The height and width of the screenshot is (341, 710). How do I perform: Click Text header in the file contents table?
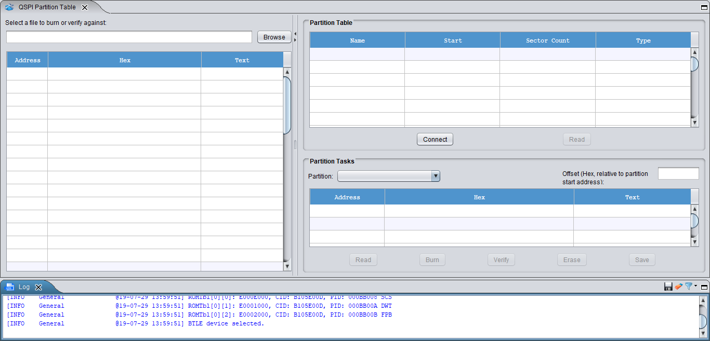(242, 60)
